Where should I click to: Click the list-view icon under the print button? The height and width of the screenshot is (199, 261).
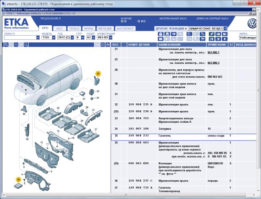point(160,39)
